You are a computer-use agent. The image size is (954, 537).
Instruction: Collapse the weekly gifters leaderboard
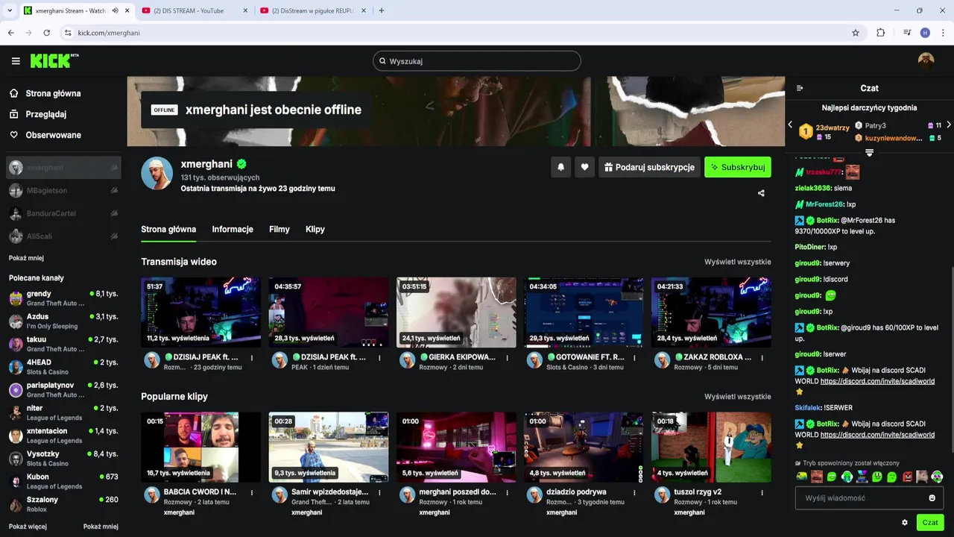(x=869, y=153)
